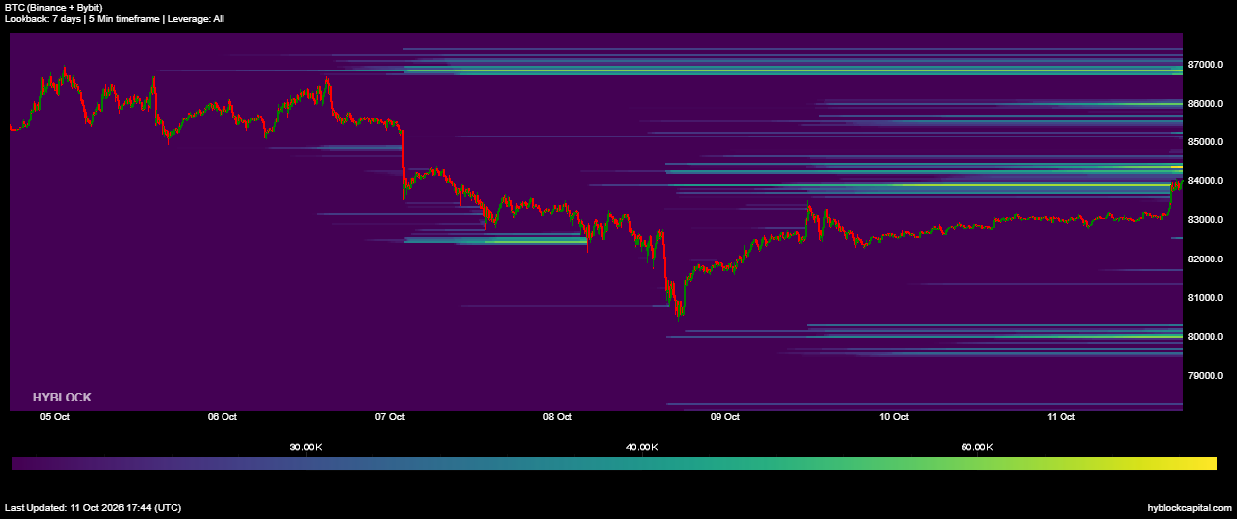Click the 86000.0 price axis label
Viewport: 1237px width, 519px height.
pos(1206,104)
